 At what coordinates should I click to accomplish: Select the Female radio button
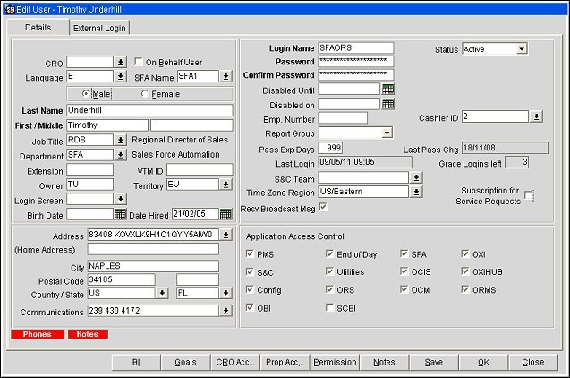[x=146, y=93]
